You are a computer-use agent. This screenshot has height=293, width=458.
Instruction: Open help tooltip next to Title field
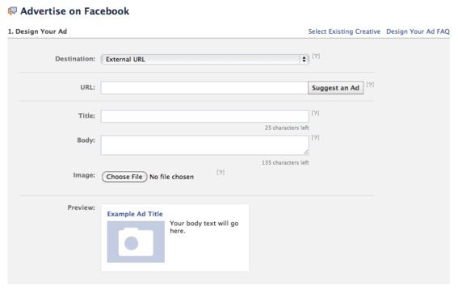[x=315, y=113]
